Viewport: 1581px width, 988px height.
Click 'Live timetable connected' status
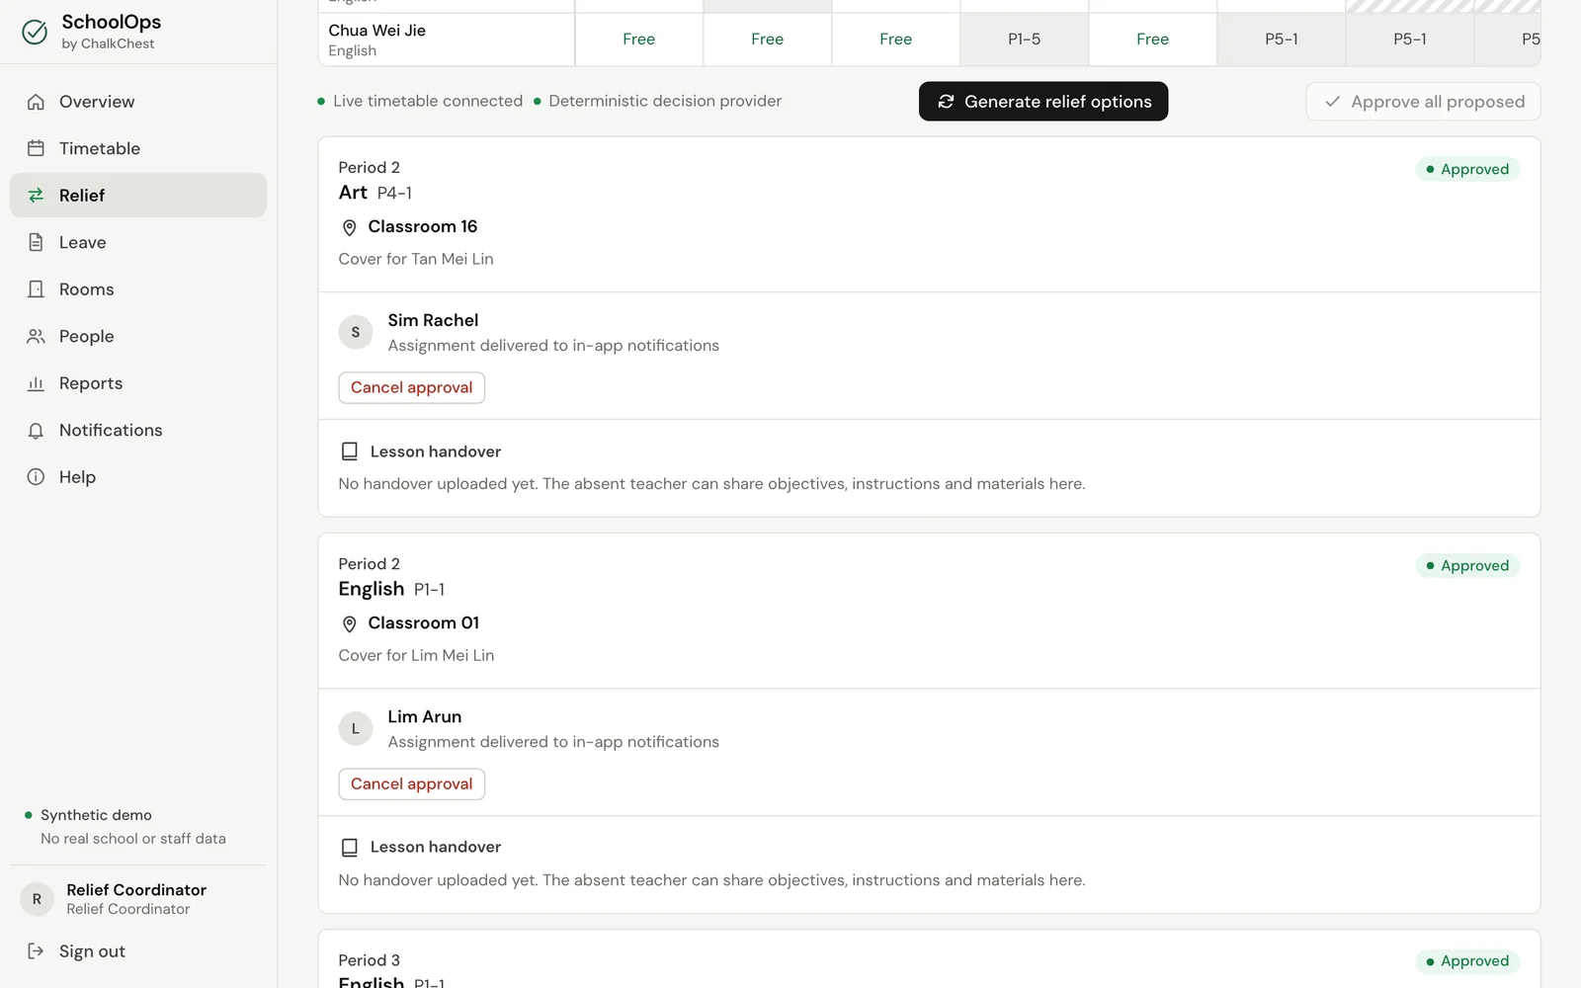point(420,101)
